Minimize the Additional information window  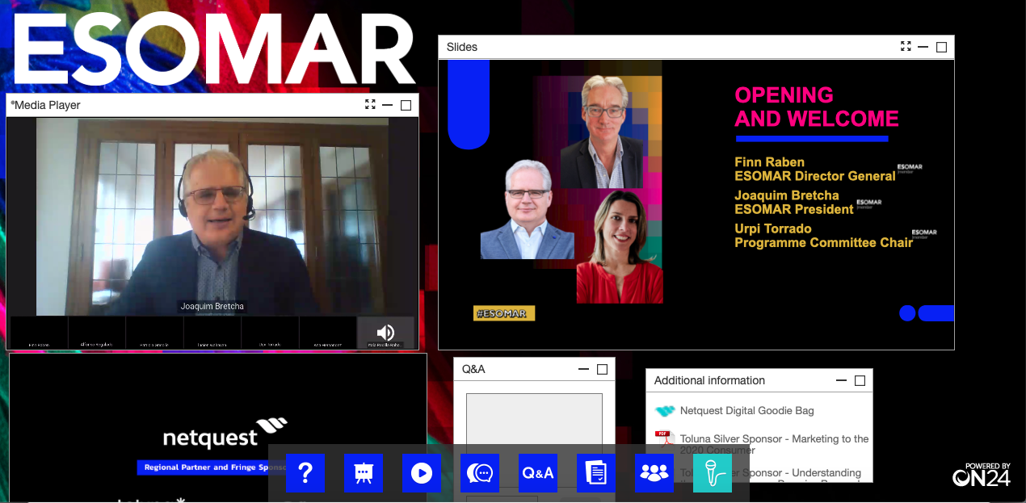pyautogui.click(x=842, y=380)
